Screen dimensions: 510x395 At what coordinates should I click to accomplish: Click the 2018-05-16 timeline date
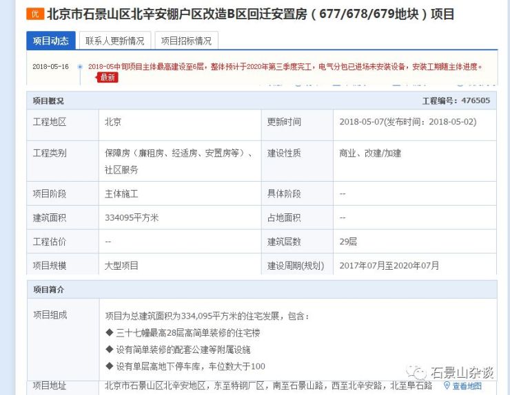pos(51,67)
